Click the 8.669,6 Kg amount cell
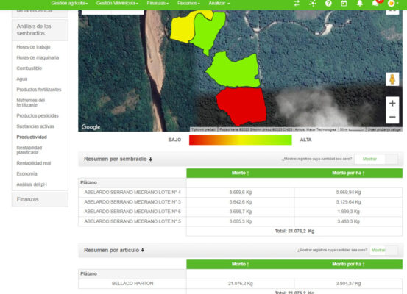The image size is (407, 294). coord(241,193)
